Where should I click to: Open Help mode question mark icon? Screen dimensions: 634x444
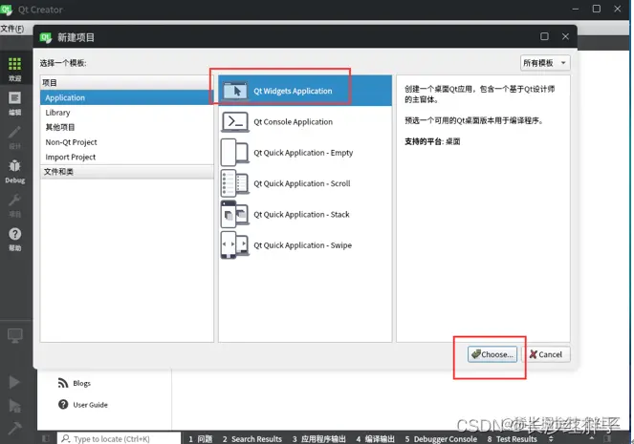click(15, 234)
